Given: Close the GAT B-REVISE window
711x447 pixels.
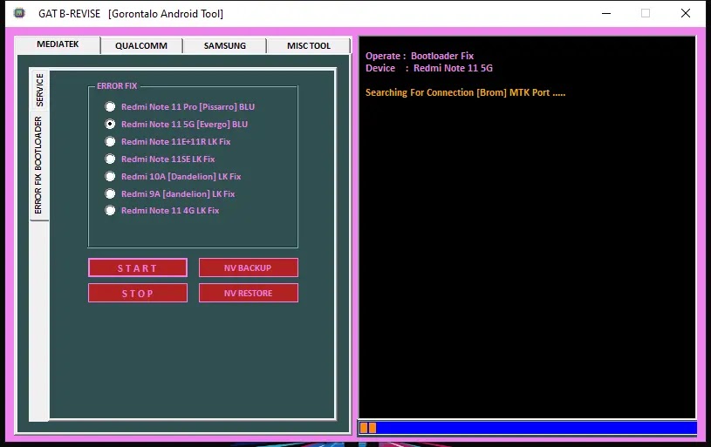Looking at the screenshot, I should click(685, 13).
